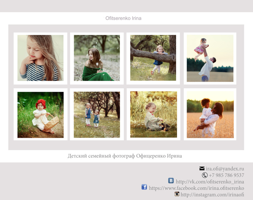Open photo of woman in green dress
The width and height of the screenshot is (253, 200).
[x=97, y=58]
